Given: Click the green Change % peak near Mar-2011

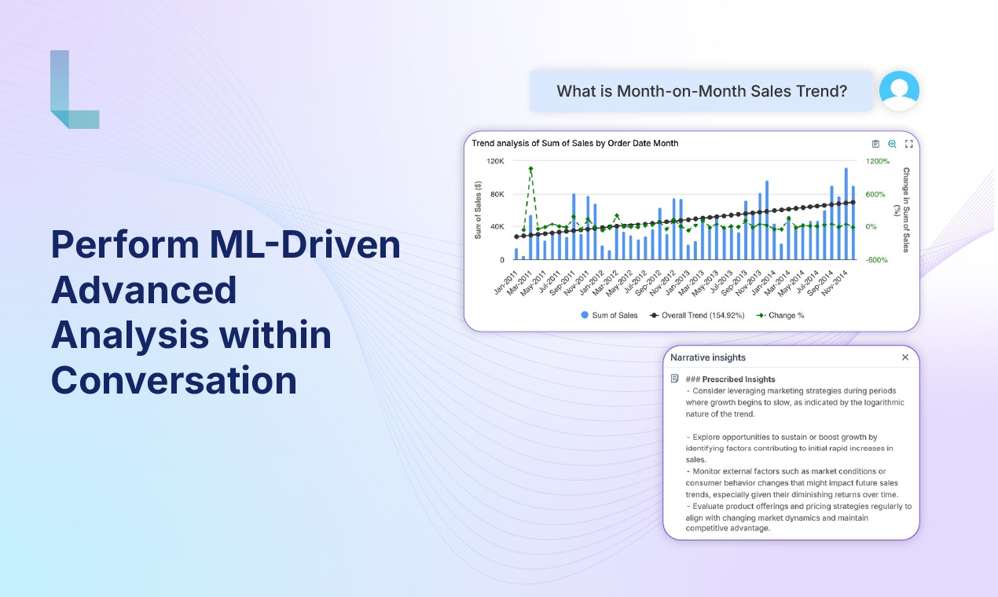Looking at the screenshot, I should tap(530, 168).
